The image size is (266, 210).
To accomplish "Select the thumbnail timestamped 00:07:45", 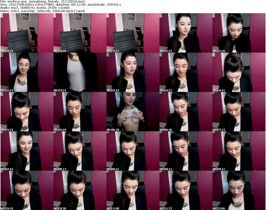I will click(27, 151).
